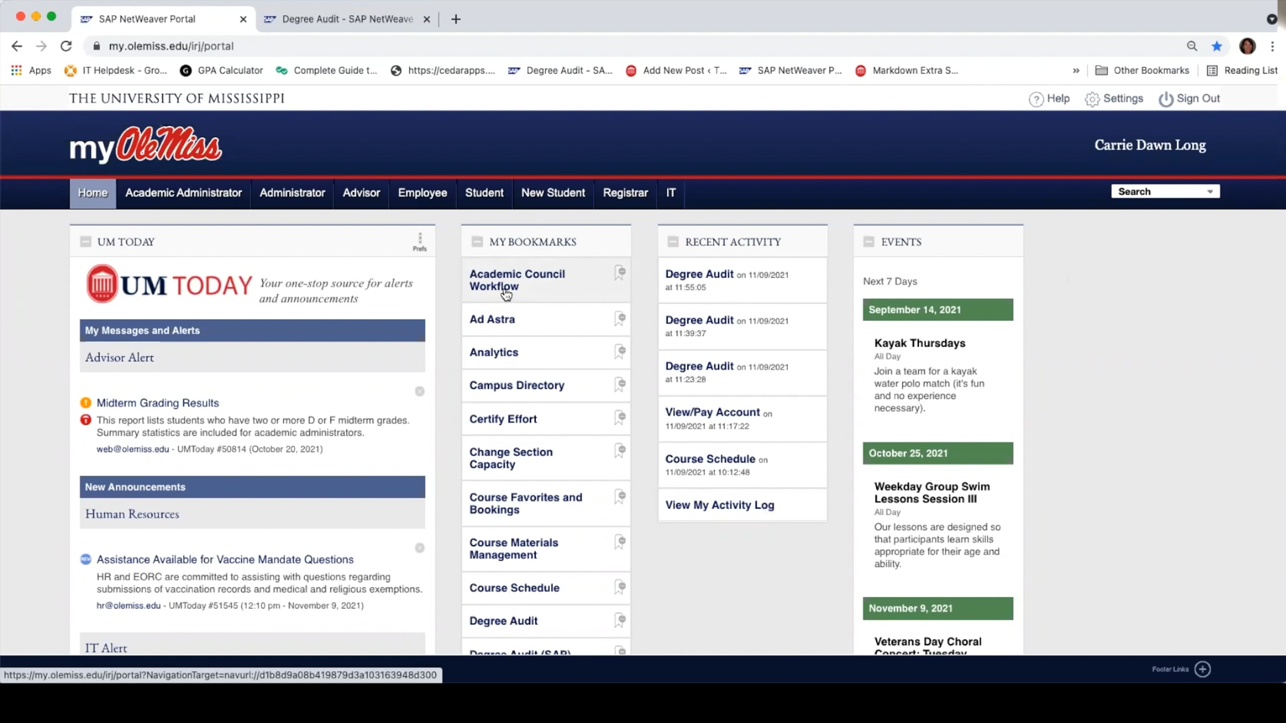Click the bookmark icon beside Change Section Capacity

620,451
